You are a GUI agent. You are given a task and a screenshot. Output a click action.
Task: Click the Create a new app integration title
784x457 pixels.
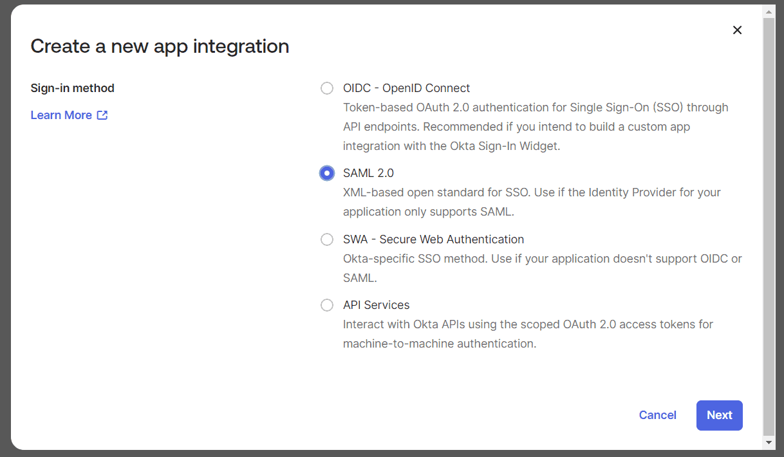tap(159, 46)
